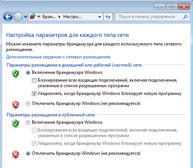Click the magnifying glass search icon
193x168 pixels.
pos(185,17)
